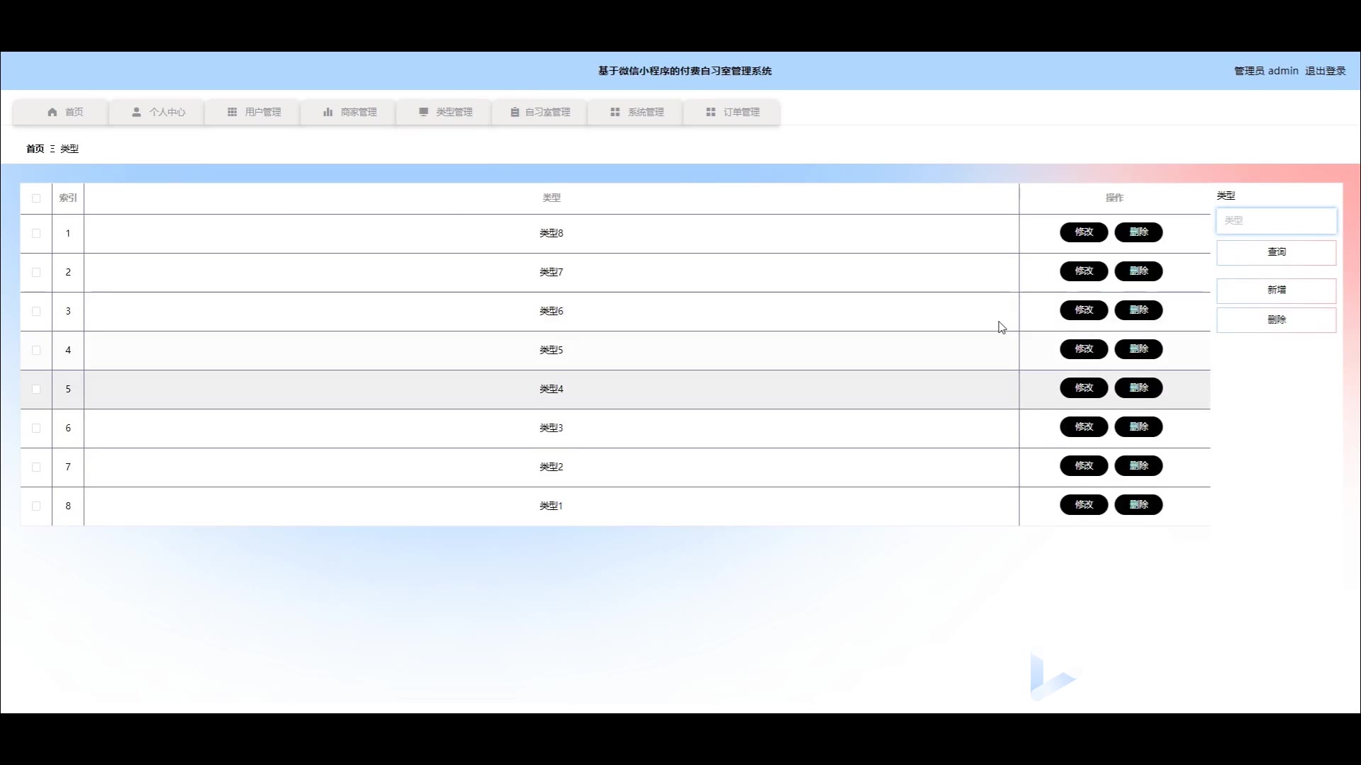Open the 订单管理 menu label
Screen dimensions: 1361x765
pyautogui.click(x=741, y=112)
